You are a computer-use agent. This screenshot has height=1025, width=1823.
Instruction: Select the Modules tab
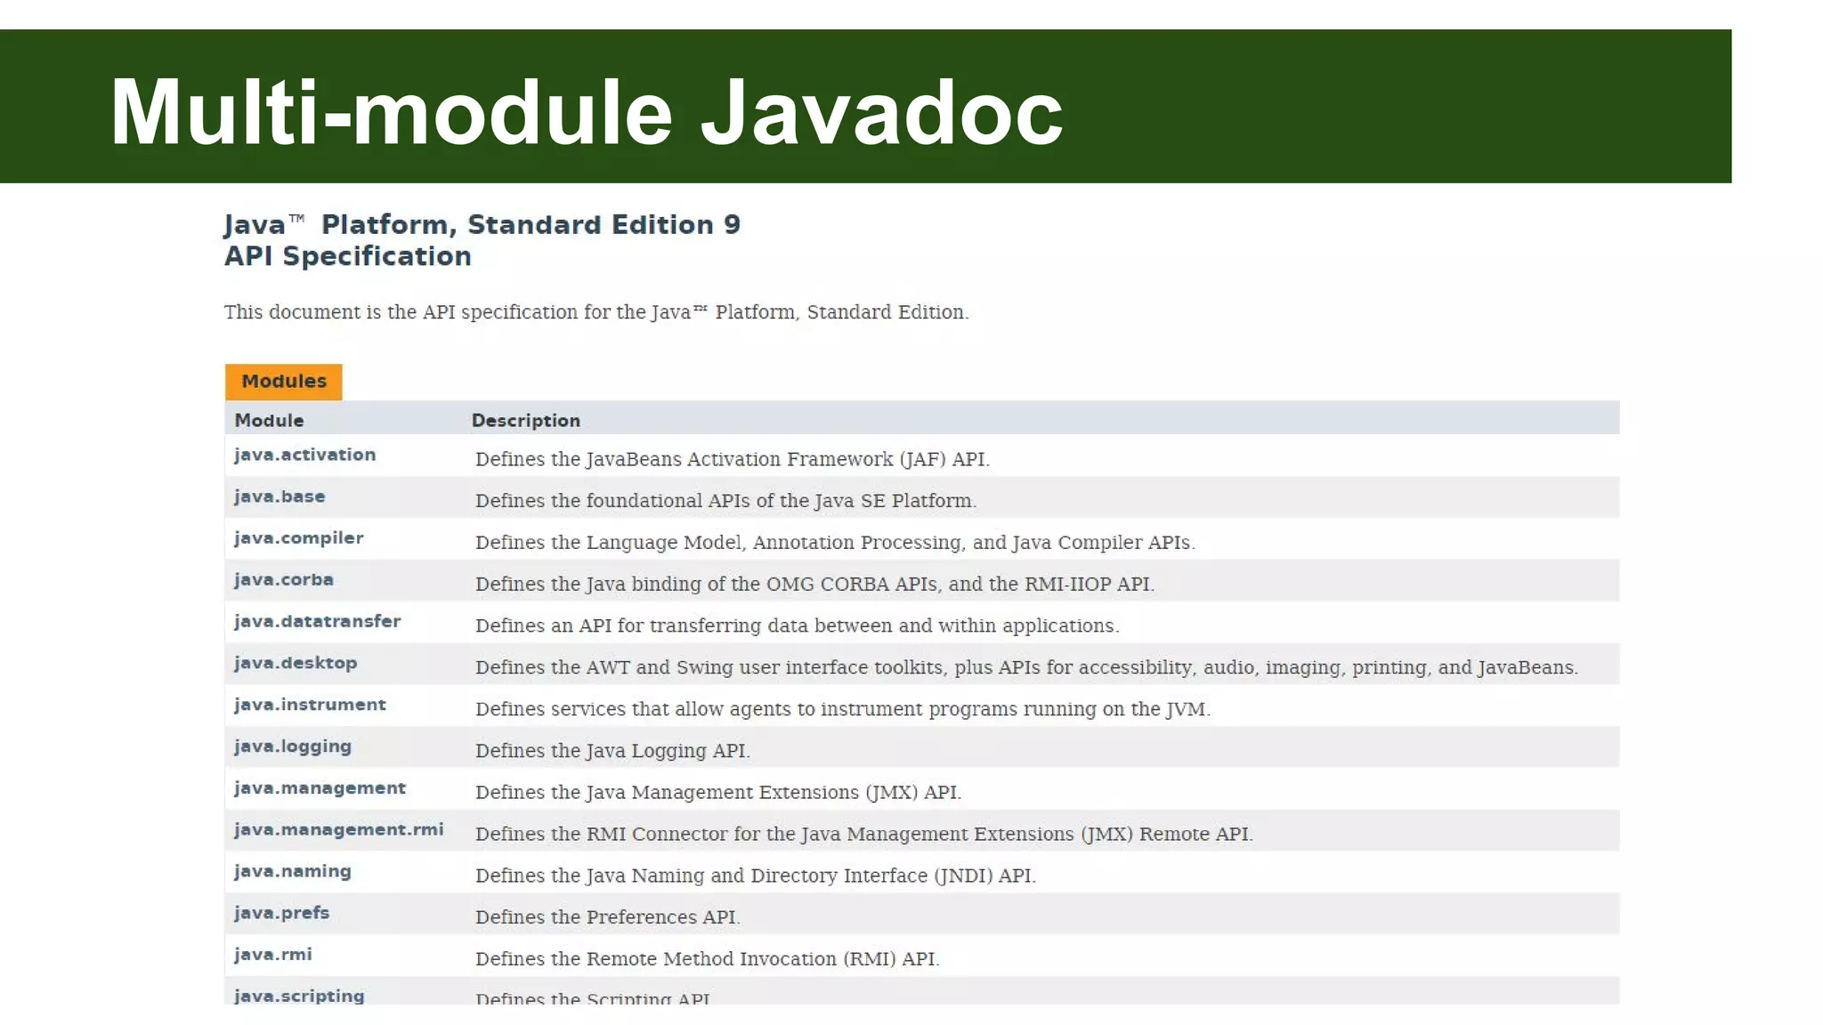pos(283,381)
